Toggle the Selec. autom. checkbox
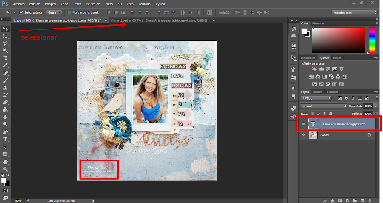The image size is (383, 203). [21, 12]
